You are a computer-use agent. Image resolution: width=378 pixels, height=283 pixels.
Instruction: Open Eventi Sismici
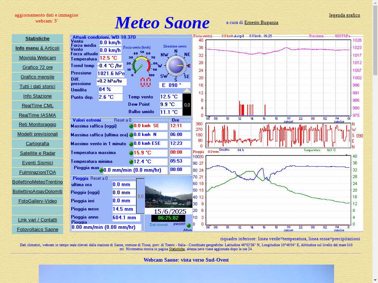(37, 163)
